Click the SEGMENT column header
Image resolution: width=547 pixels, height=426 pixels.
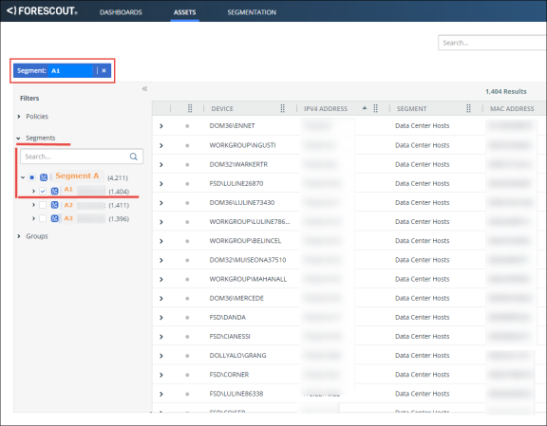tap(411, 109)
